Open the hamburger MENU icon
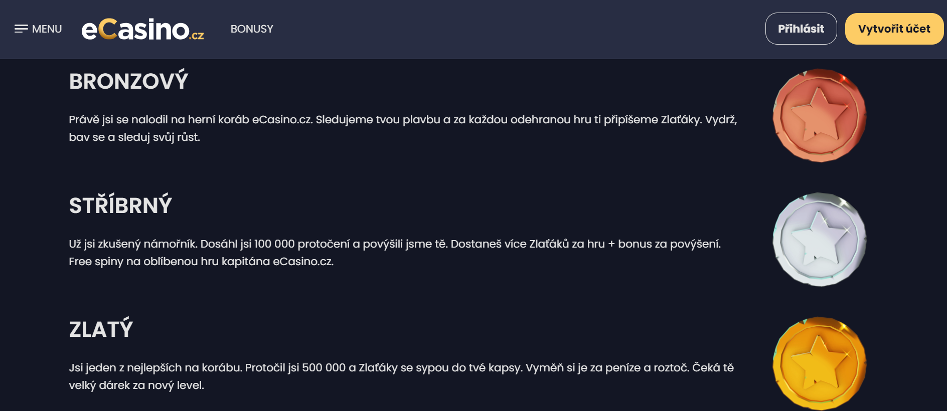Screen dimensions: 947x411 click(x=21, y=29)
